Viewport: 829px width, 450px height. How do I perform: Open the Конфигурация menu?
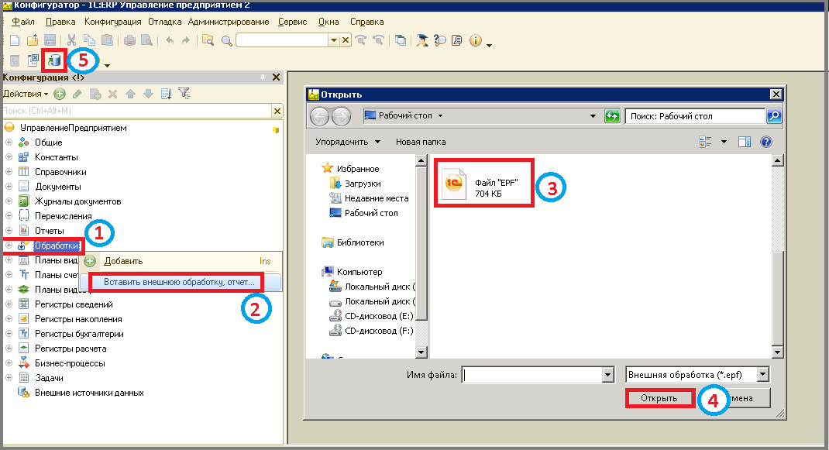112,22
